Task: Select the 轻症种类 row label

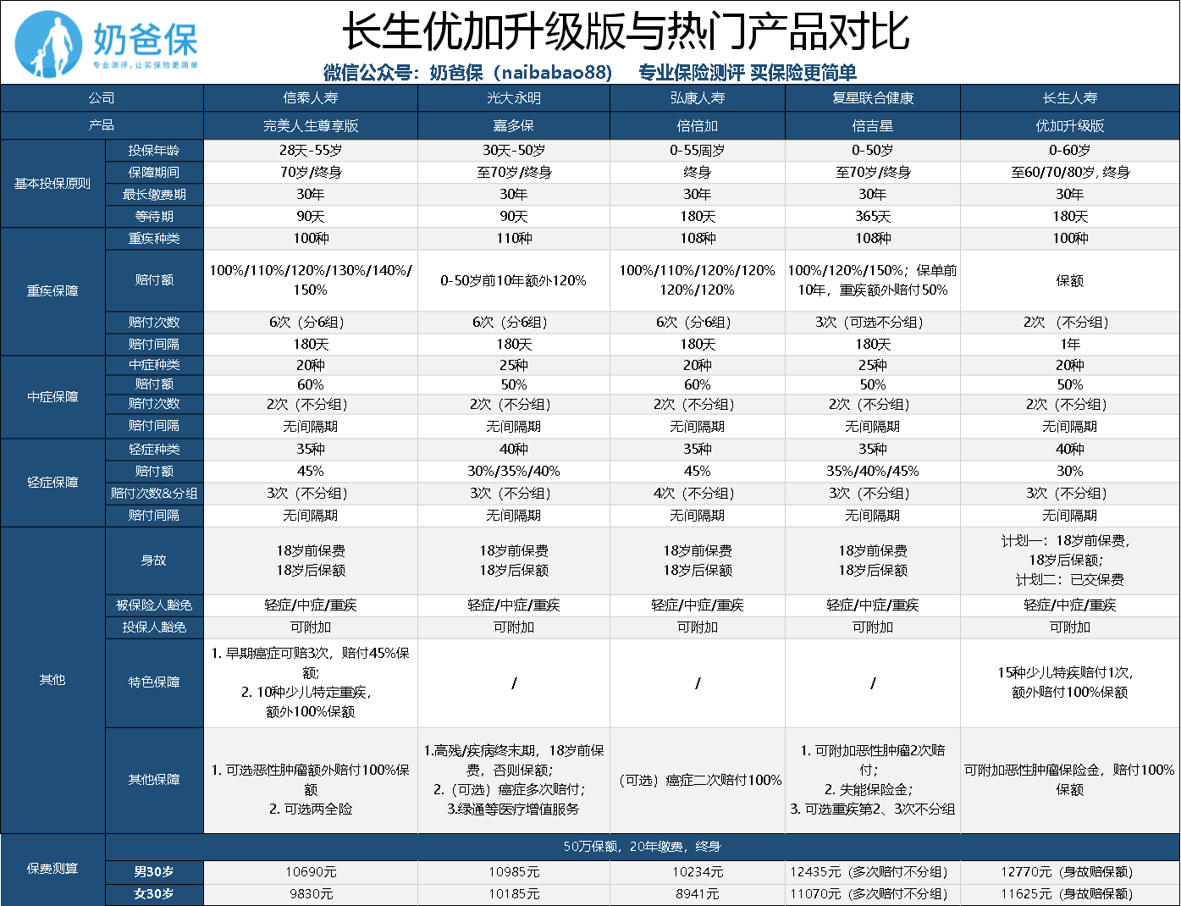Action: click(x=154, y=449)
